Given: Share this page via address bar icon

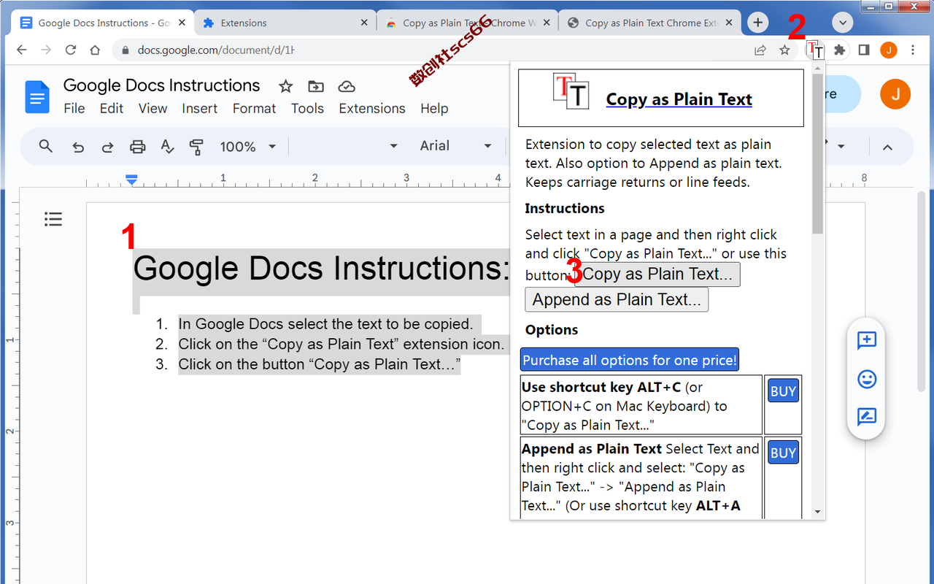Looking at the screenshot, I should (760, 50).
